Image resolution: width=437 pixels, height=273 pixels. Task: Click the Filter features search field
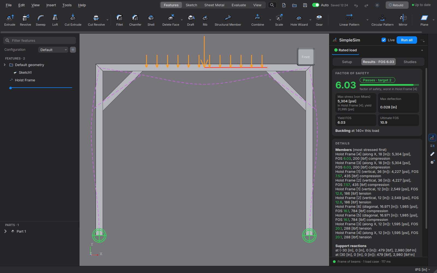coord(40,40)
